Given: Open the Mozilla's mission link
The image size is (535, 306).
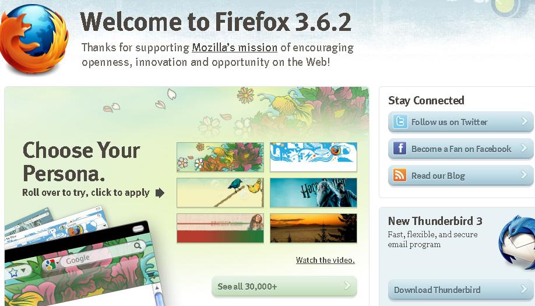Looking at the screenshot, I should pos(234,47).
